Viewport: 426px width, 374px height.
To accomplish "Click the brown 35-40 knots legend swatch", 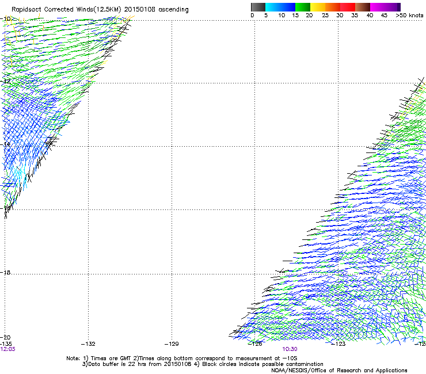I will click(363, 7).
